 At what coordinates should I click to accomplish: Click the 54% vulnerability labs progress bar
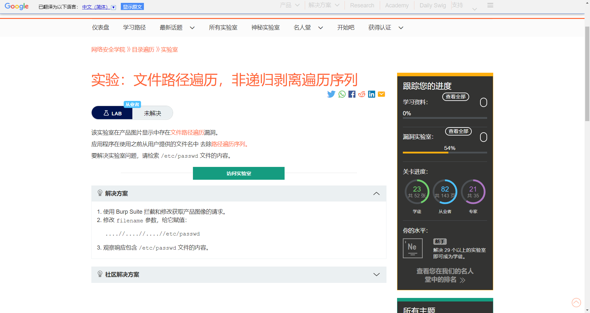click(x=445, y=152)
